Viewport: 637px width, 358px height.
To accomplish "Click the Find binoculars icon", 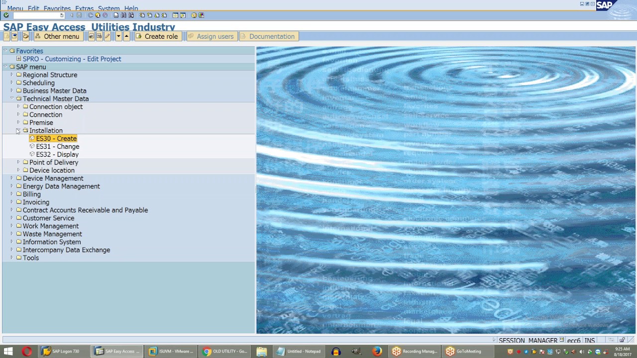I will [123, 15].
